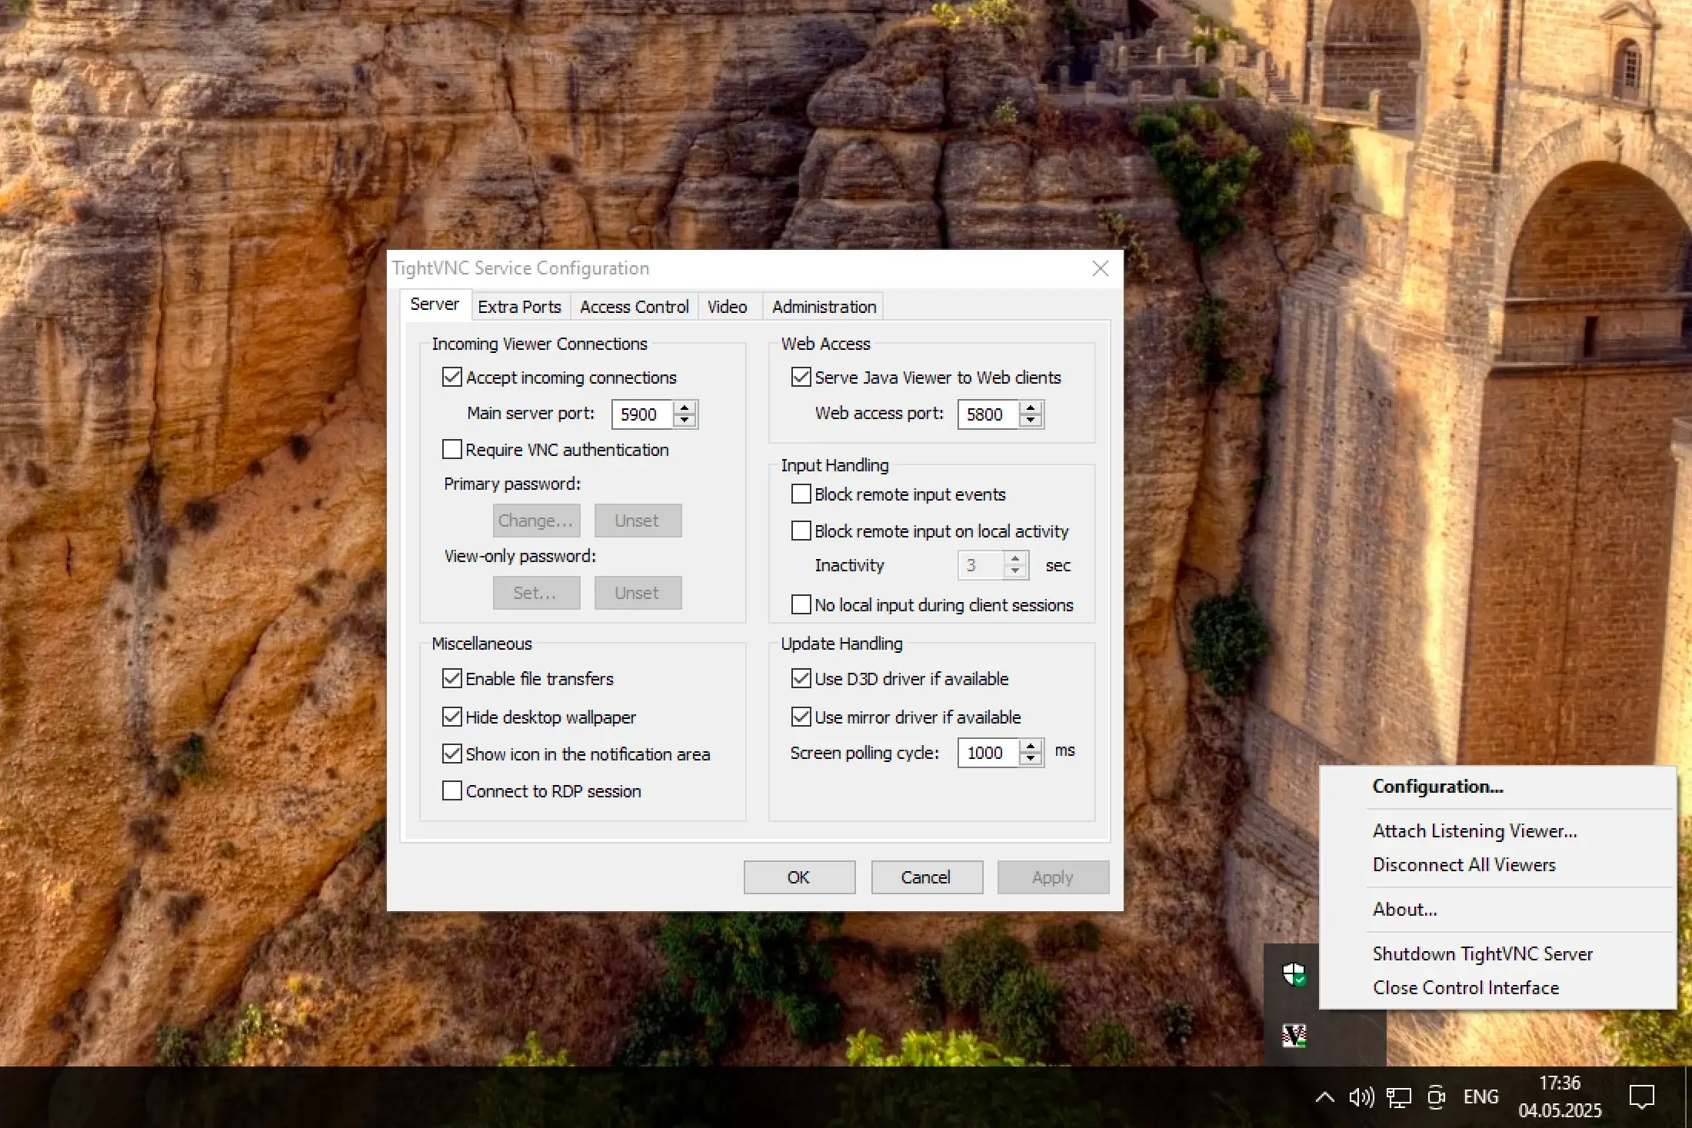Click the ENG language indicator

[x=1481, y=1097]
